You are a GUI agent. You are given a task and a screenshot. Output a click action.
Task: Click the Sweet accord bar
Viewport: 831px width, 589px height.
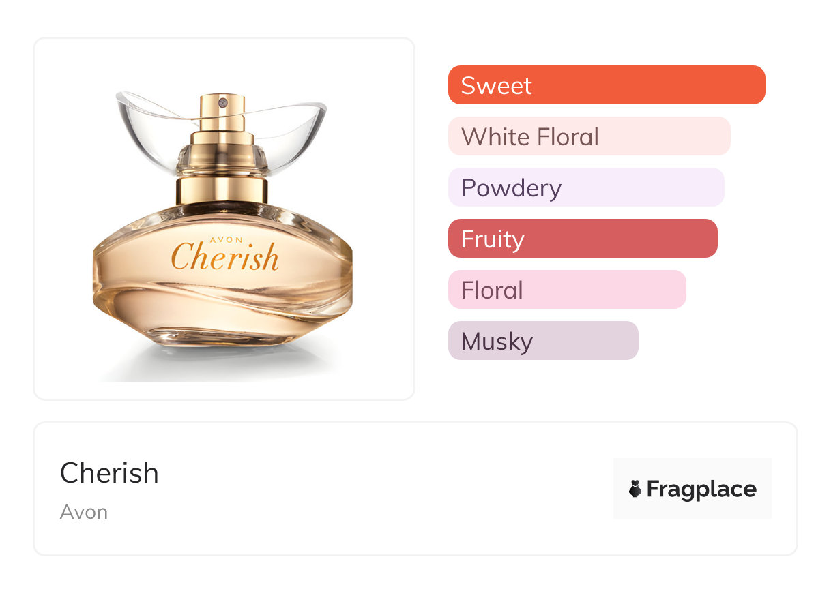(606, 85)
